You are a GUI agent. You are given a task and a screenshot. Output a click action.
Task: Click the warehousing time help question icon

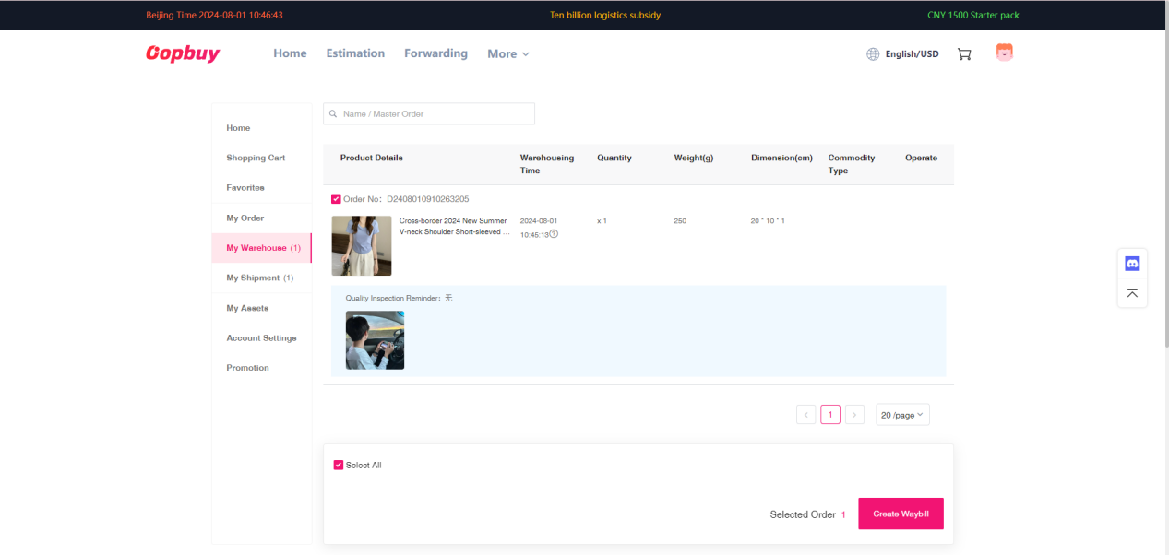coord(554,234)
